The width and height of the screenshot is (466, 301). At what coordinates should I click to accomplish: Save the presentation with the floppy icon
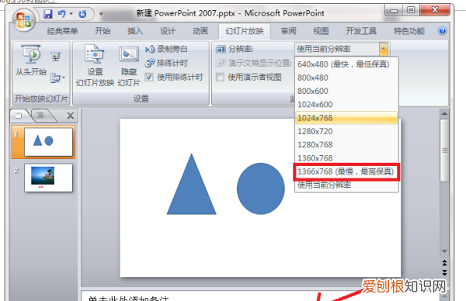(x=48, y=14)
